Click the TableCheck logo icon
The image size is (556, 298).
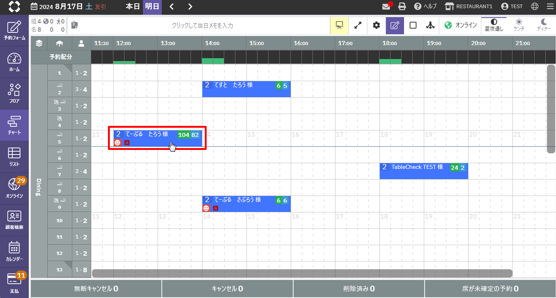coord(14,7)
